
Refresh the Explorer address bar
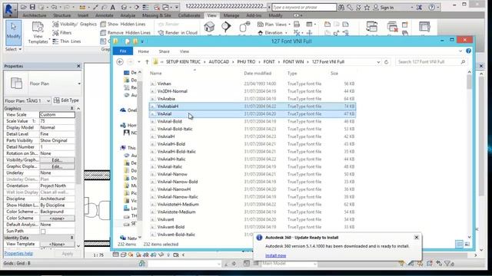386,62
